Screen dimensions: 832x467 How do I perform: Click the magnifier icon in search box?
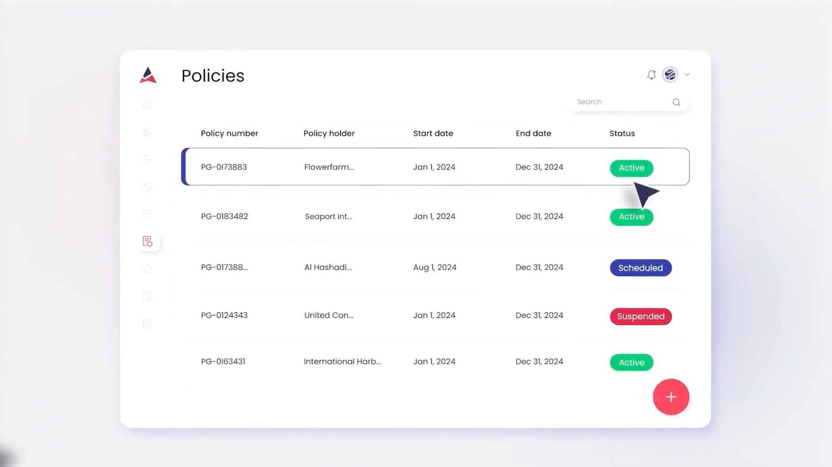pos(676,102)
